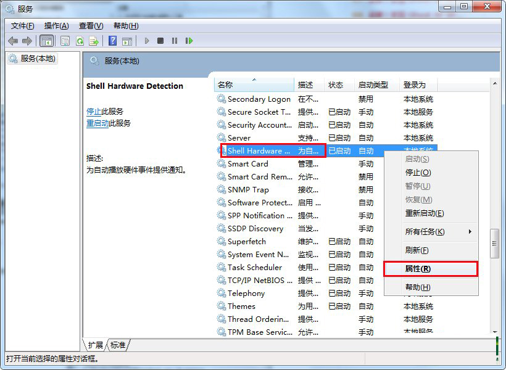Toggle the show/hide console tree icon
506x370 pixels.
[x=46, y=41]
